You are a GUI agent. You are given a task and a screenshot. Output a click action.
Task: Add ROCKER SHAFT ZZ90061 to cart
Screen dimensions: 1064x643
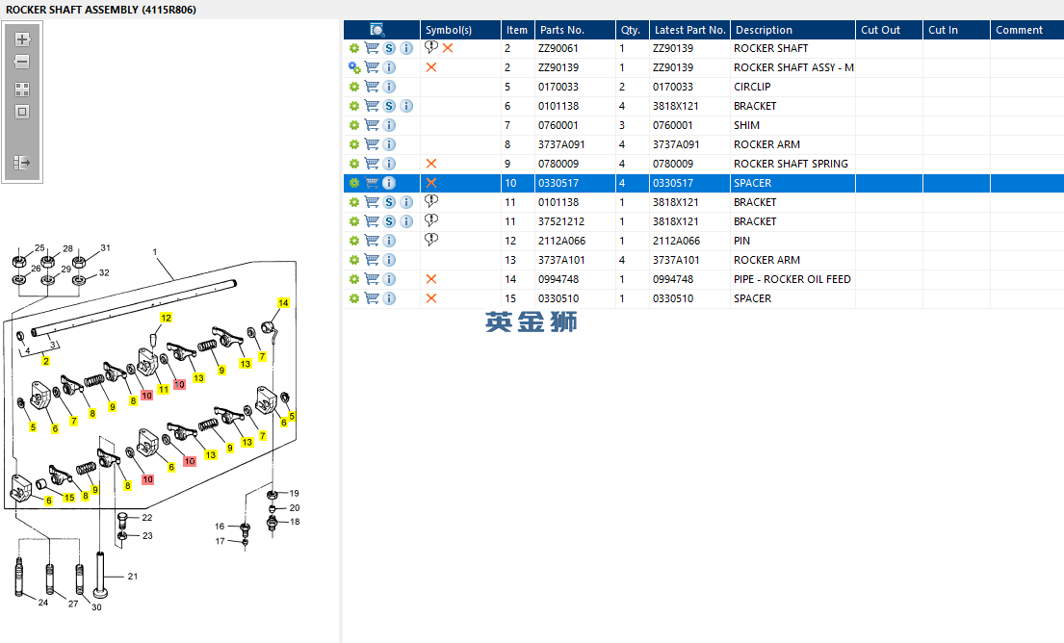372,48
